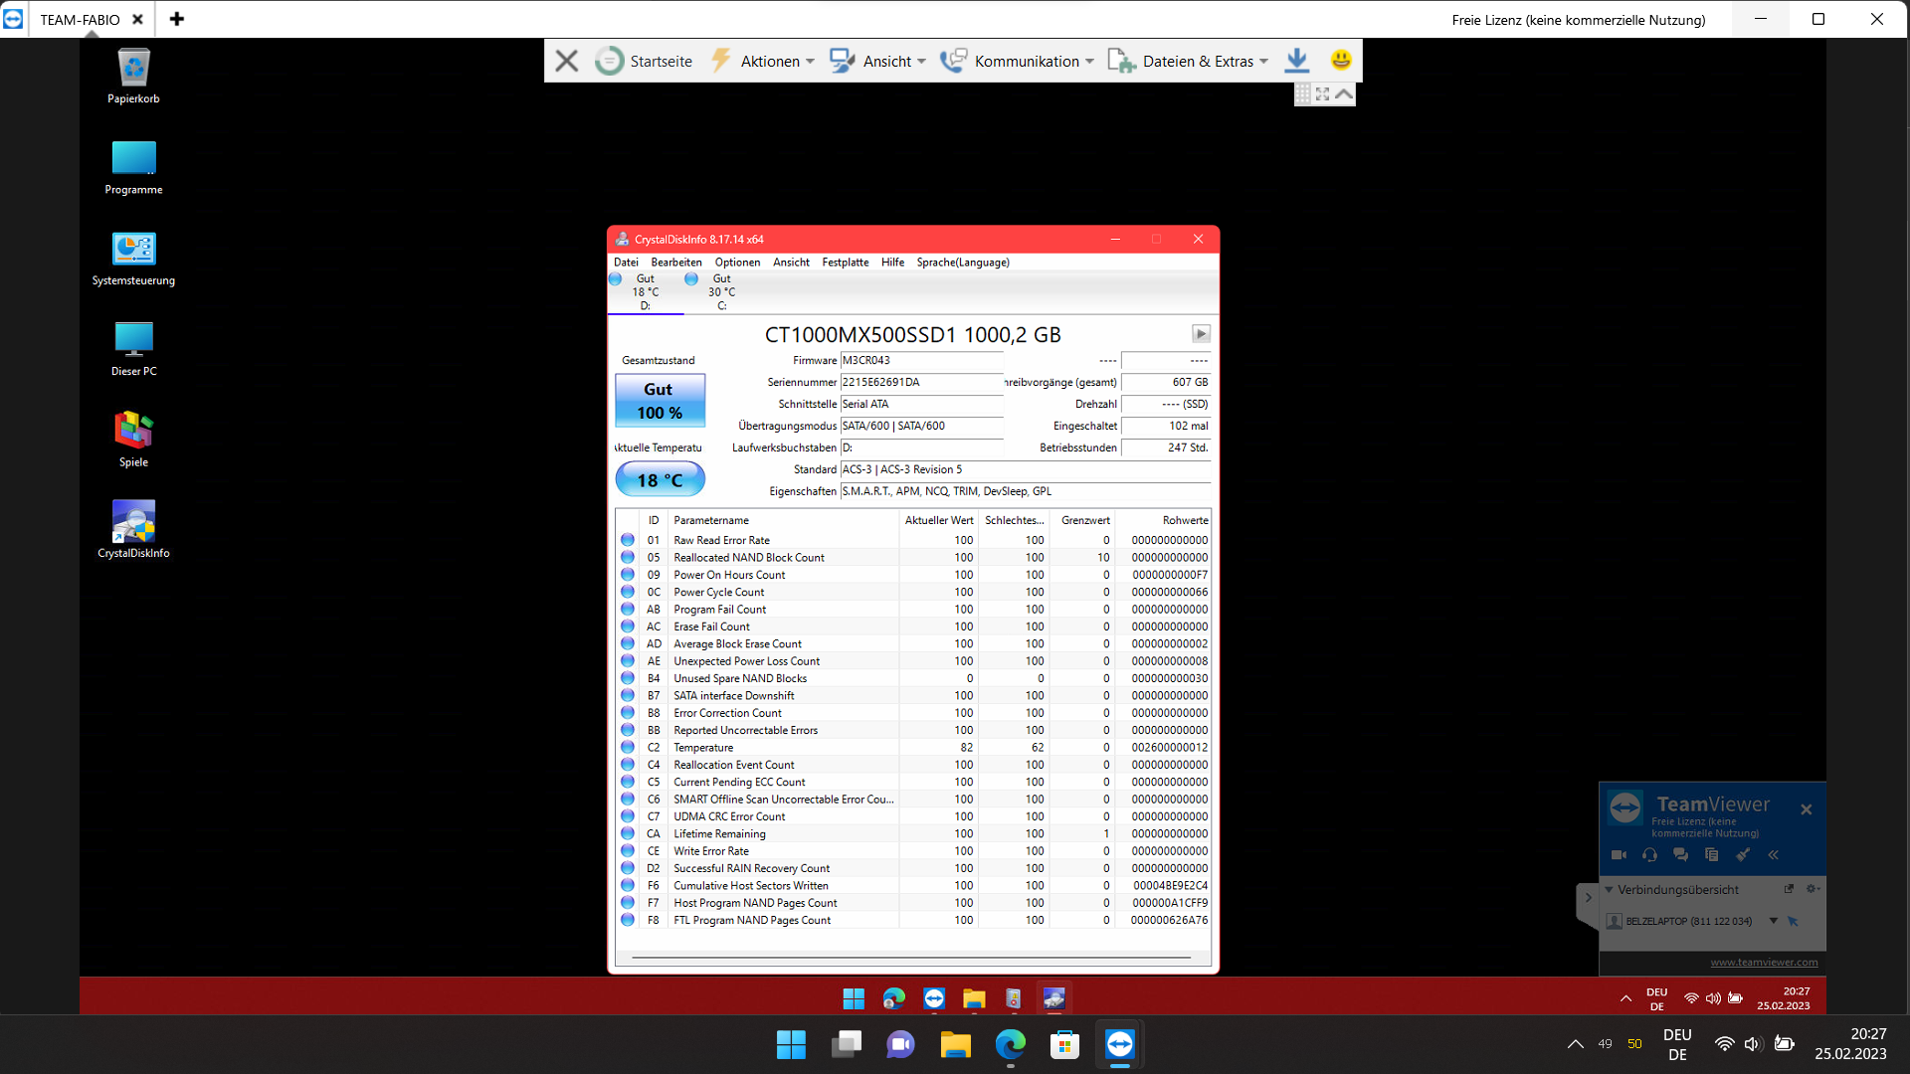Open the www.teamviewer.com link
The height and width of the screenshot is (1074, 1910).
1764,963
